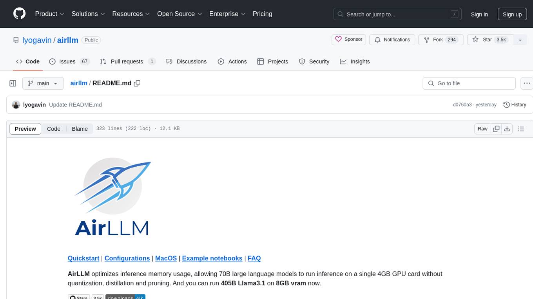This screenshot has height=299, width=533.
Task: Star the repository
Action: coord(490,40)
